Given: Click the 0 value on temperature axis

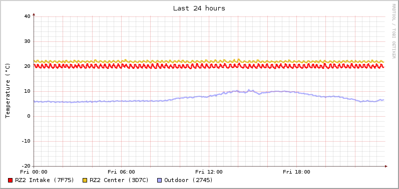Looking at the screenshot, I should click(x=29, y=116).
